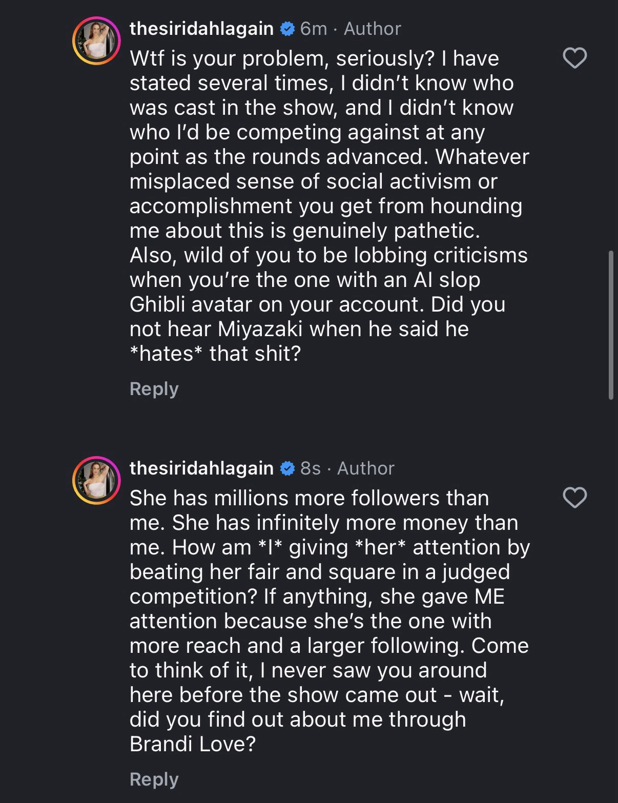
Task: Like the comment posted 6m ago
Action: tap(574, 58)
